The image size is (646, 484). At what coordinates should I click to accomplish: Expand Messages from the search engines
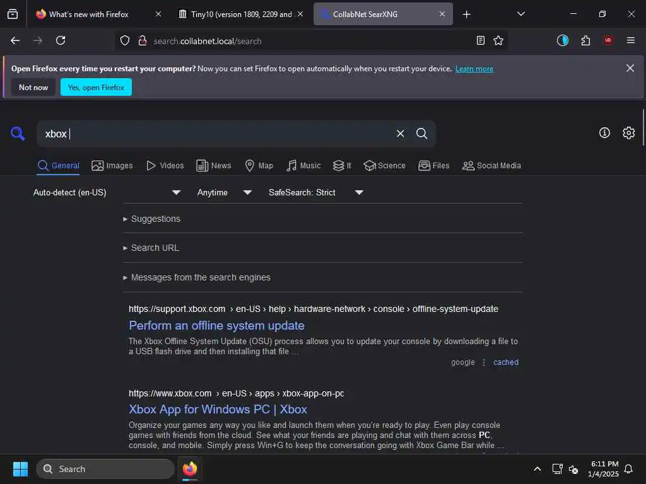point(197,277)
